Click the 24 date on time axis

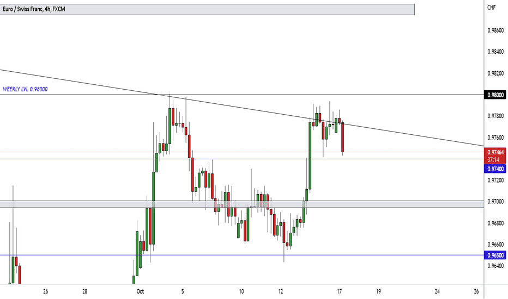click(x=437, y=291)
